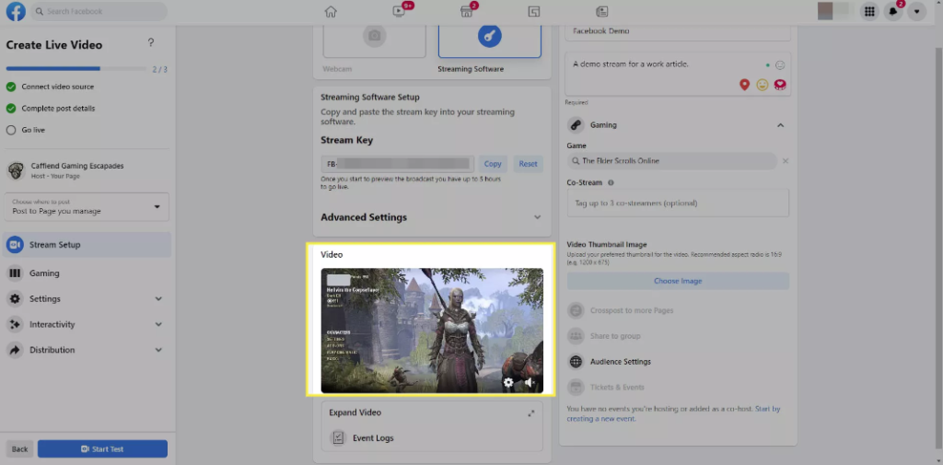
Task: Click Go live step radio circle
Action: click(x=11, y=130)
